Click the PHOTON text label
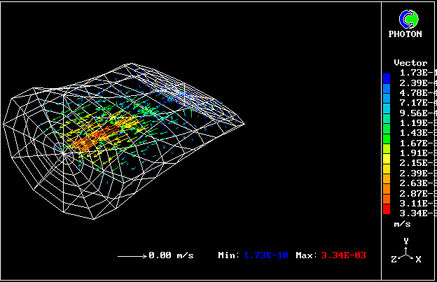Screen dimensions: 437x282 point(405,34)
